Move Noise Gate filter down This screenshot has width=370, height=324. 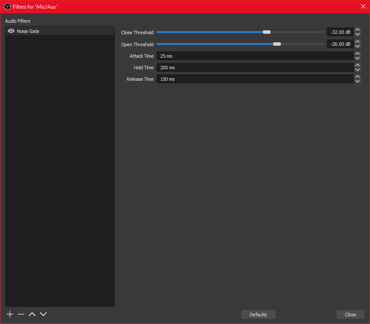pos(43,314)
